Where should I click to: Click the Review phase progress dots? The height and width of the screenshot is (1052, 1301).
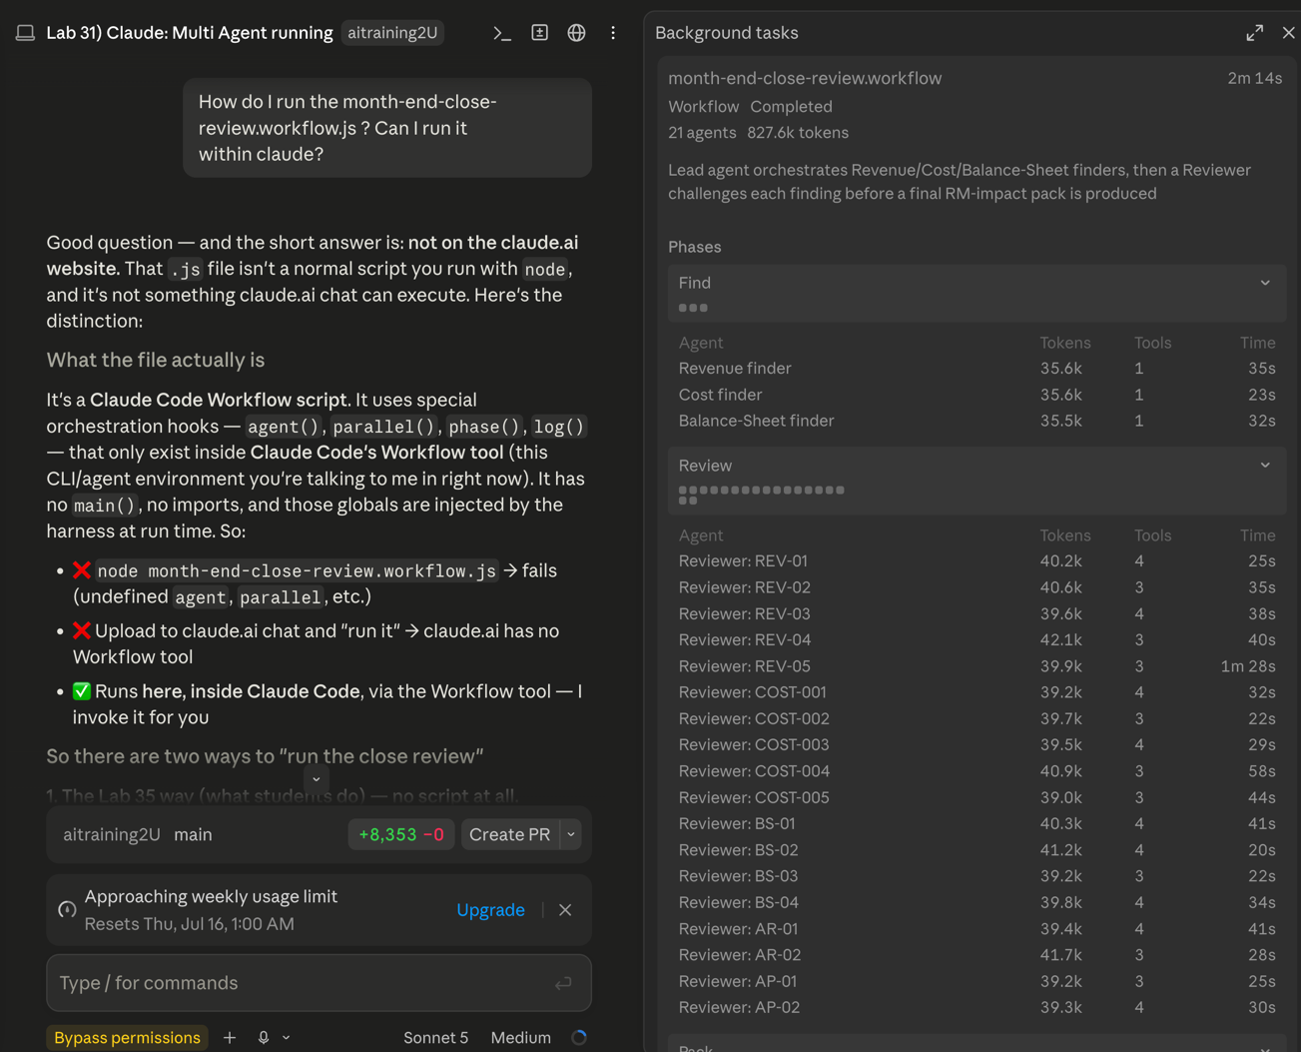coord(761,495)
